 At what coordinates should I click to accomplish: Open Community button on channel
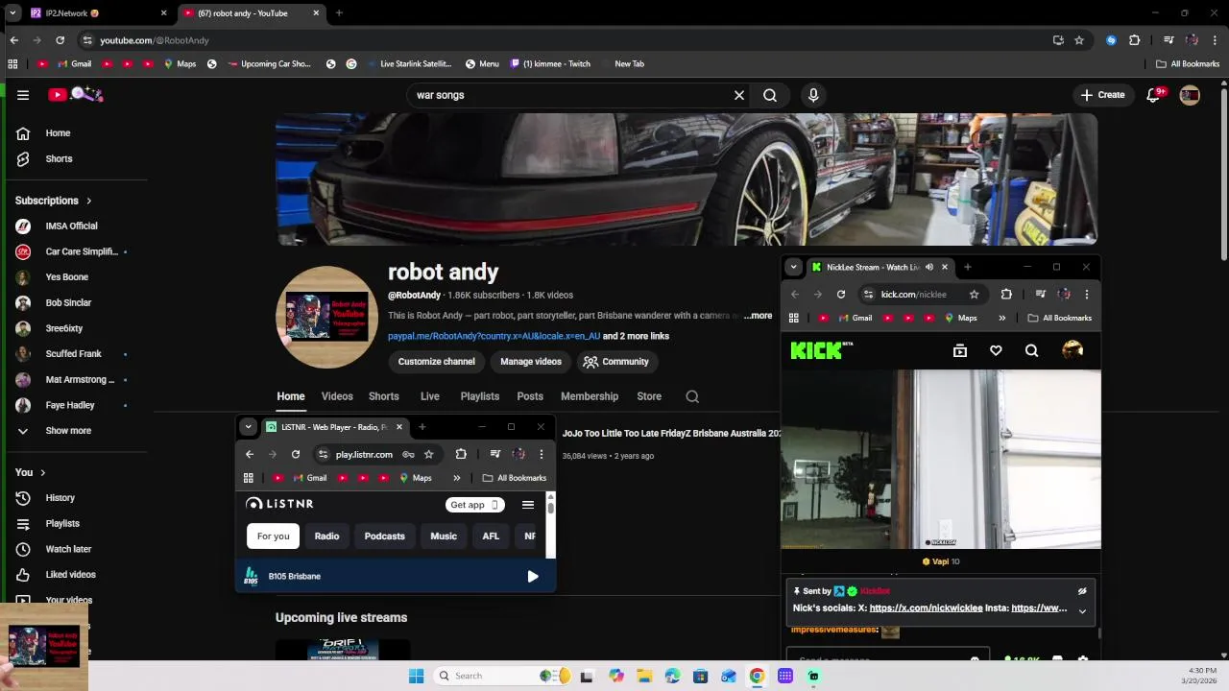[x=616, y=362]
